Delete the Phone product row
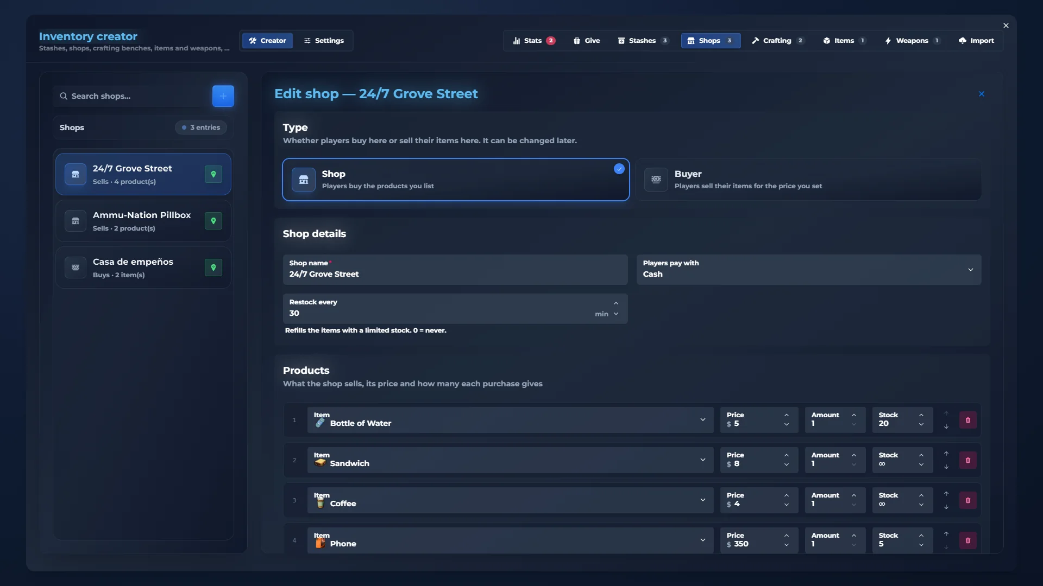1043x586 pixels. (967, 540)
